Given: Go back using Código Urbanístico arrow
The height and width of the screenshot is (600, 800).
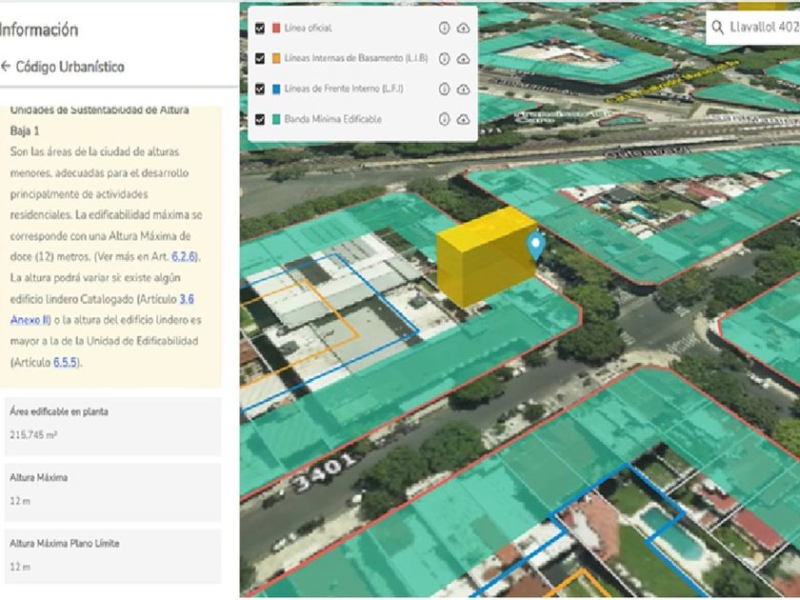Looking at the screenshot, I should coord(6,68).
